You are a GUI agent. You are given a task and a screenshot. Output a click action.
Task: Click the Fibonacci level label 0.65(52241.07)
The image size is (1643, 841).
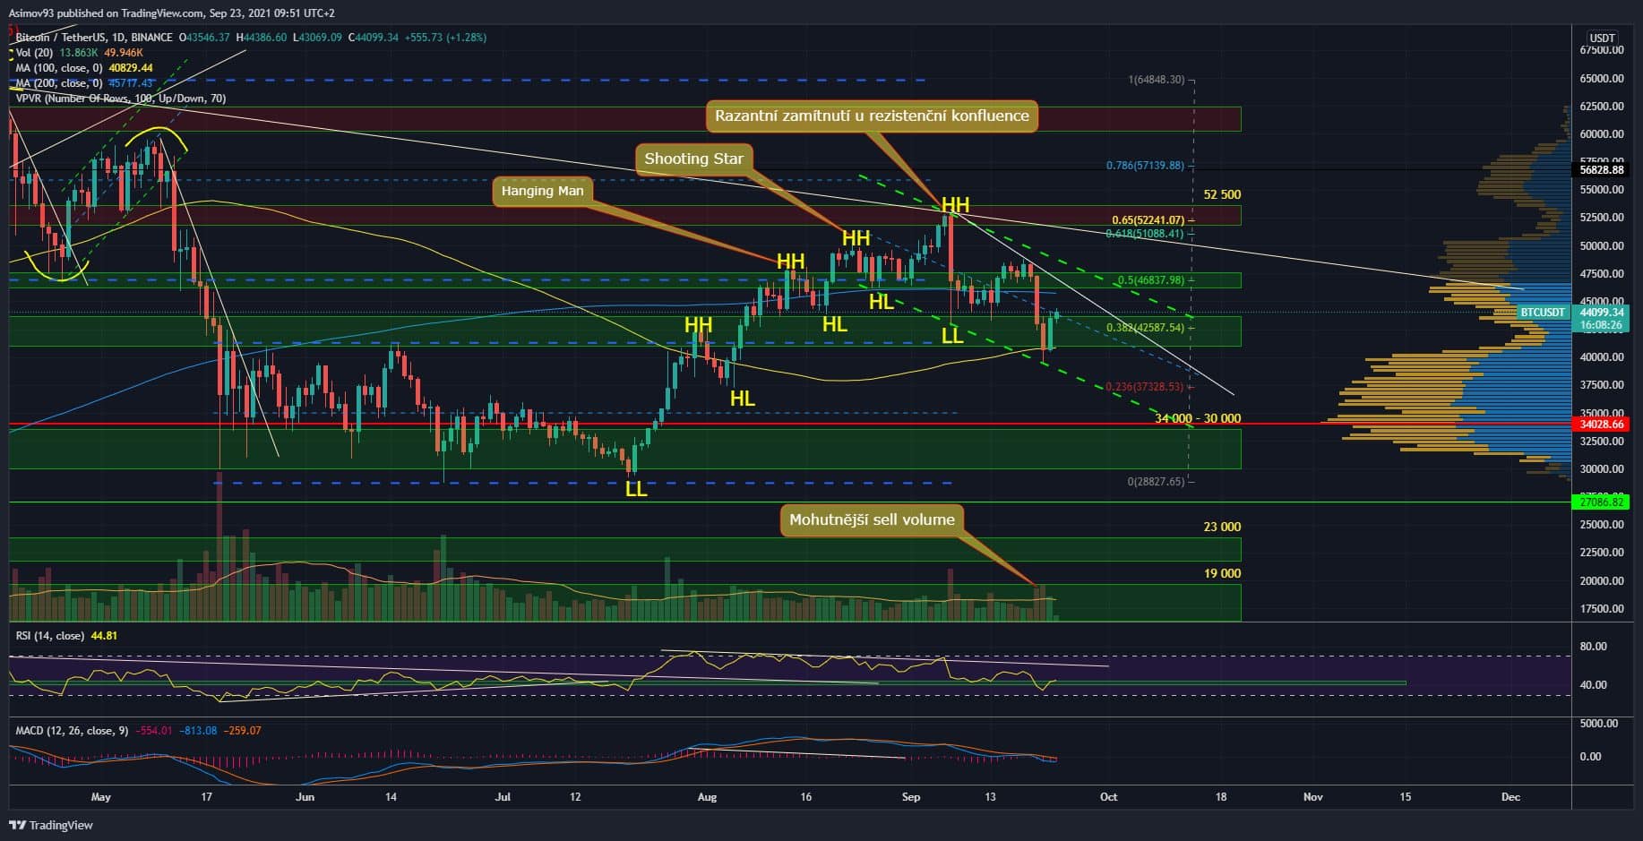coord(1148,220)
